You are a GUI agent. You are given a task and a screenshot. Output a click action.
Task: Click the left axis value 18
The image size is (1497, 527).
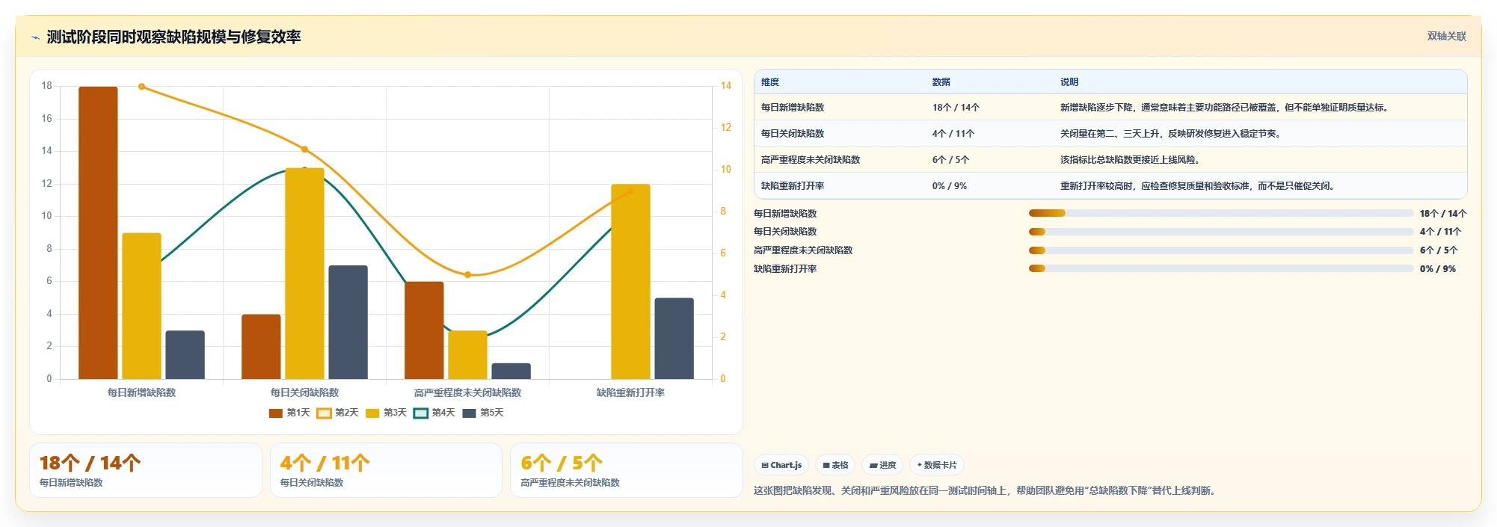tap(46, 86)
